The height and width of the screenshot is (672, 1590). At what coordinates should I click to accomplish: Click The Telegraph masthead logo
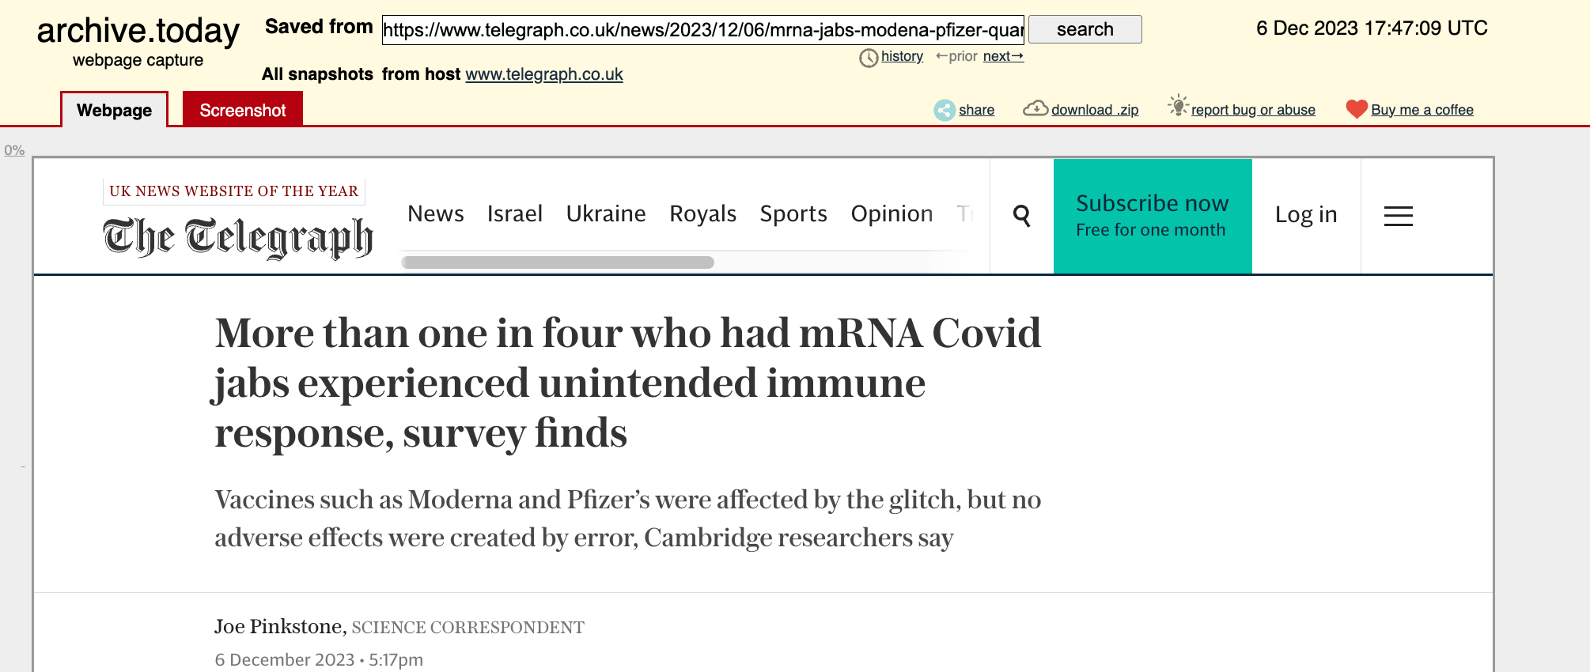click(x=235, y=234)
